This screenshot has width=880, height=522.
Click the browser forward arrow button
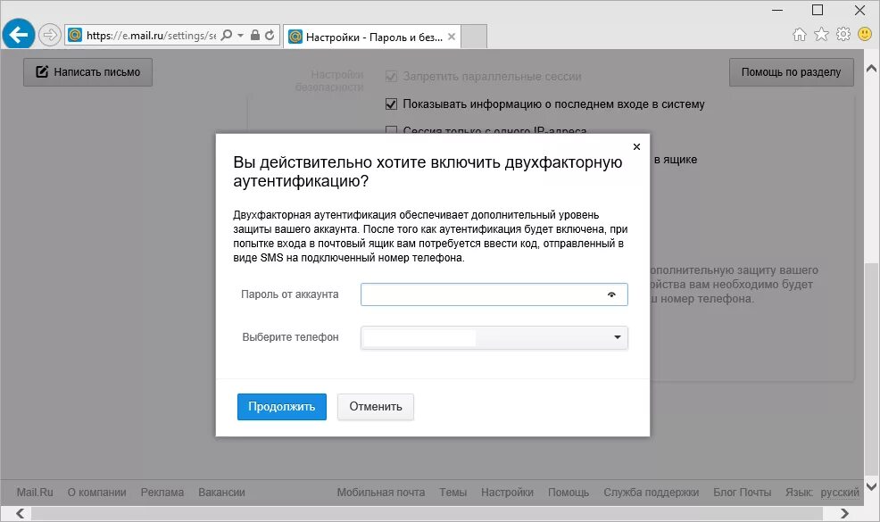[50, 35]
